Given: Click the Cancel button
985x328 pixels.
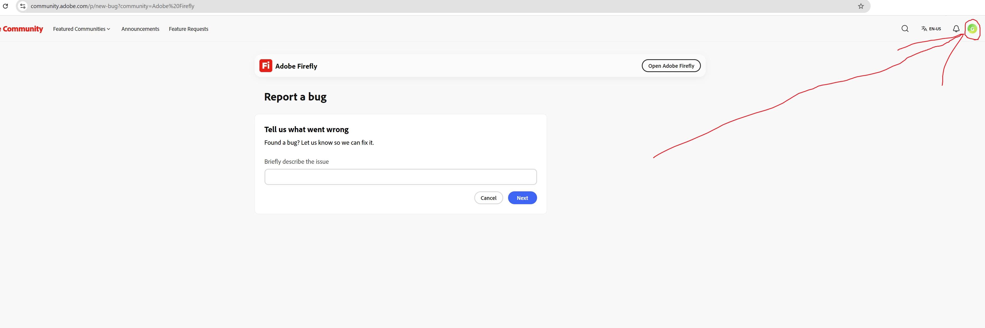Looking at the screenshot, I should tap(488, 198).
